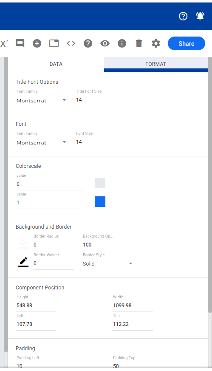Click the border color pencil icon
This screenshot has width=212, height=371.
[23, 262]
